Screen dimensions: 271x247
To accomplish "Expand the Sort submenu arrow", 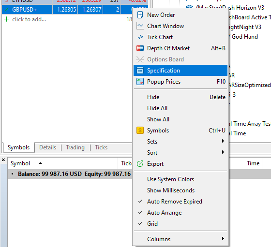I will pyautogui.click(x=223, y=152).
